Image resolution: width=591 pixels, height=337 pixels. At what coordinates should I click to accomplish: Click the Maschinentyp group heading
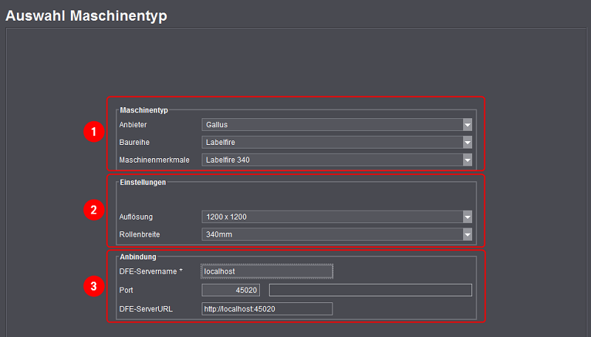(x=144, y=110)
